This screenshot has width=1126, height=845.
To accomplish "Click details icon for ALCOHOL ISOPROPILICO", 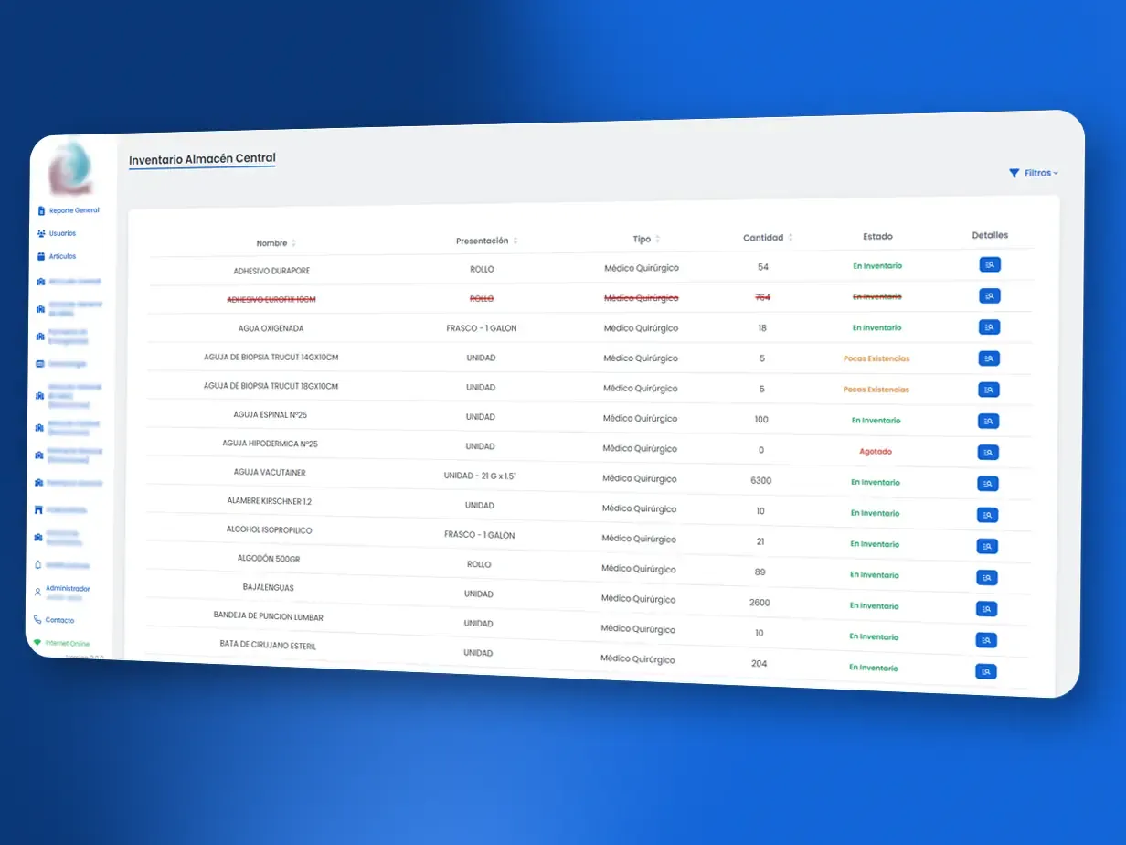I will coord(987,546).
